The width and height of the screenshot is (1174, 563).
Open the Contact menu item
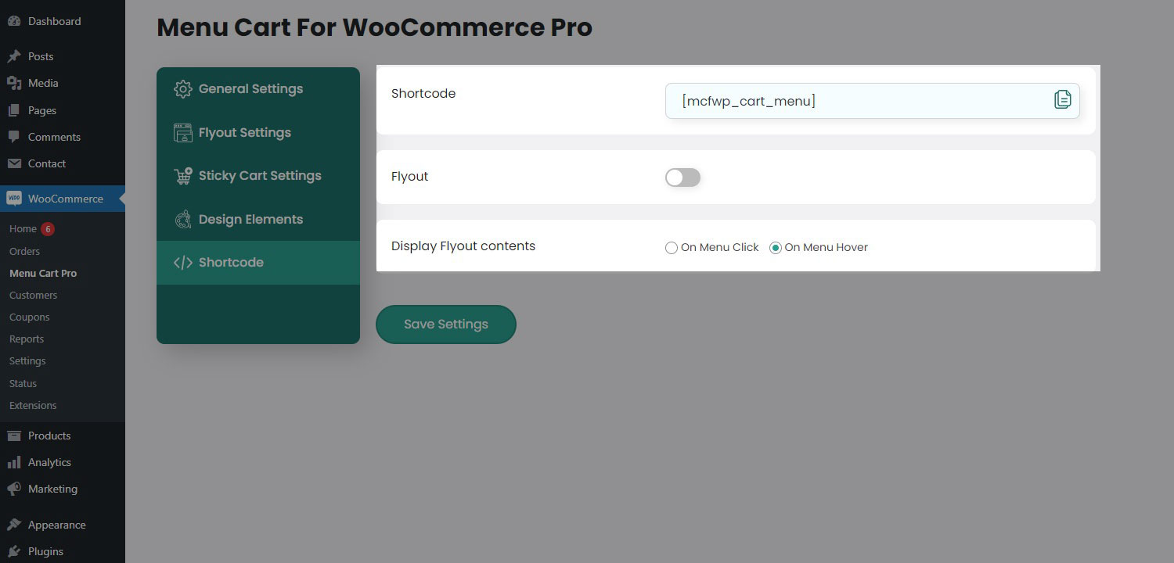coord(63,163)
